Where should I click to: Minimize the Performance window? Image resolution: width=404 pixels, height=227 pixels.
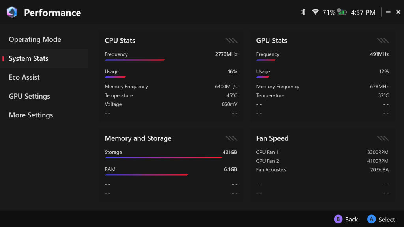(x=388, y=12)
